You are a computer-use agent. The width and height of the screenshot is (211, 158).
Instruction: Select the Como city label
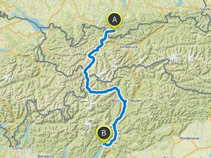pos(18,148)
